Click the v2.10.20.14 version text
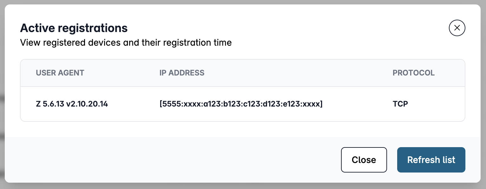486x189 pixels. (x=87, y=104)
